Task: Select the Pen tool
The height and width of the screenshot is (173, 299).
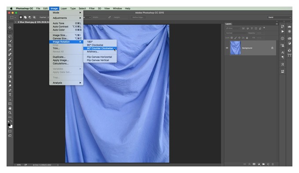Action: 10,90
